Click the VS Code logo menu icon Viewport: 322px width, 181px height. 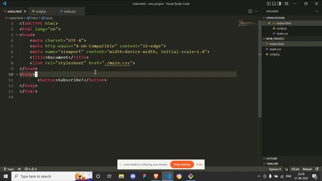(x=5, y=4)
